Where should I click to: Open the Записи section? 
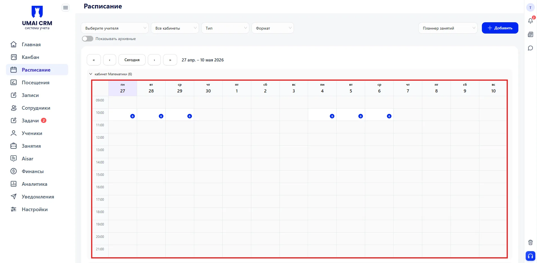click(x=37, y=95)
